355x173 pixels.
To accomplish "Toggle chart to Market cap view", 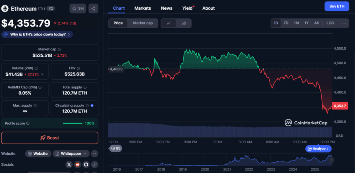I will [x=143, y=23].
